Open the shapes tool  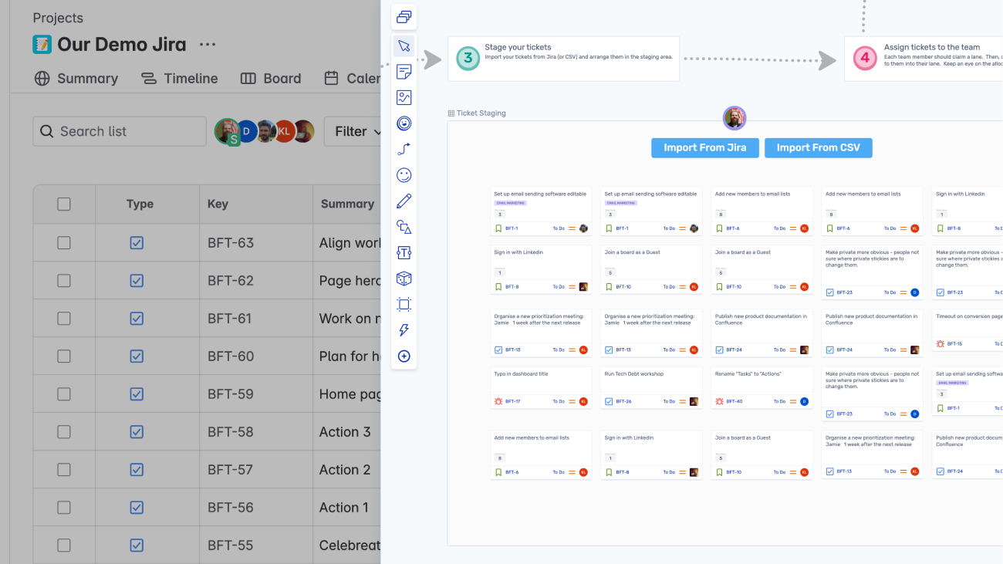pos(404,227)
